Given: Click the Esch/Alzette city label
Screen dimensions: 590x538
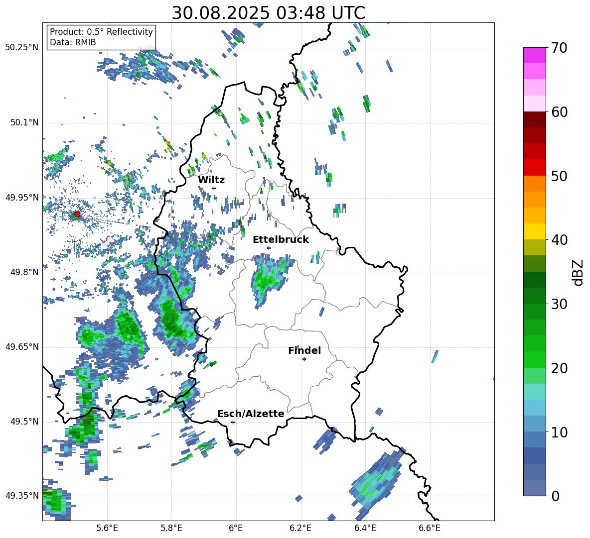Looking at the screenshot, I should click(251, 414).
